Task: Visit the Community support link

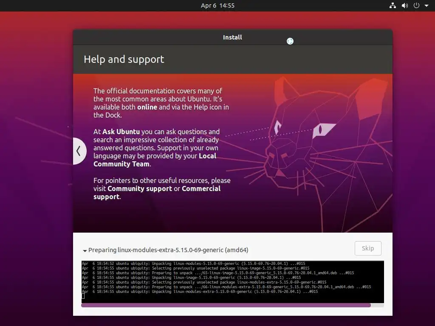Action: [139, 189]
